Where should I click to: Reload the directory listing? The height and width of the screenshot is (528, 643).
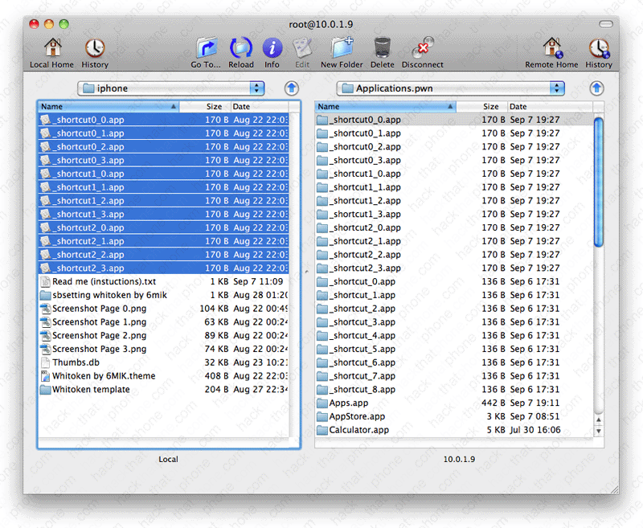coord(240,49)
